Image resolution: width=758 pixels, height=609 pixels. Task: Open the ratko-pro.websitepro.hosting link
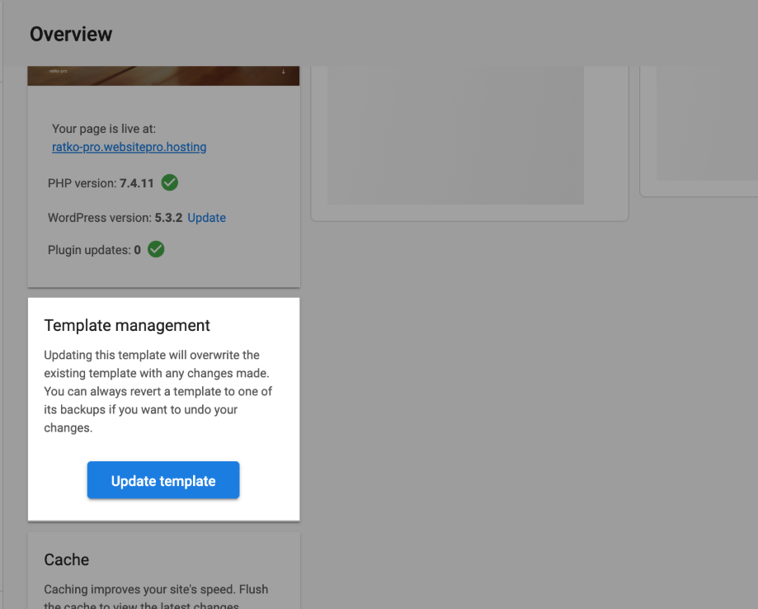coord(129,147)
